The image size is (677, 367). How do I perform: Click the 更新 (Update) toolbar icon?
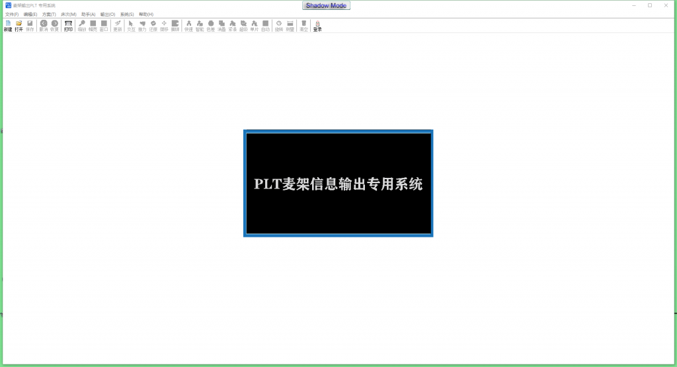coord(118,25)
